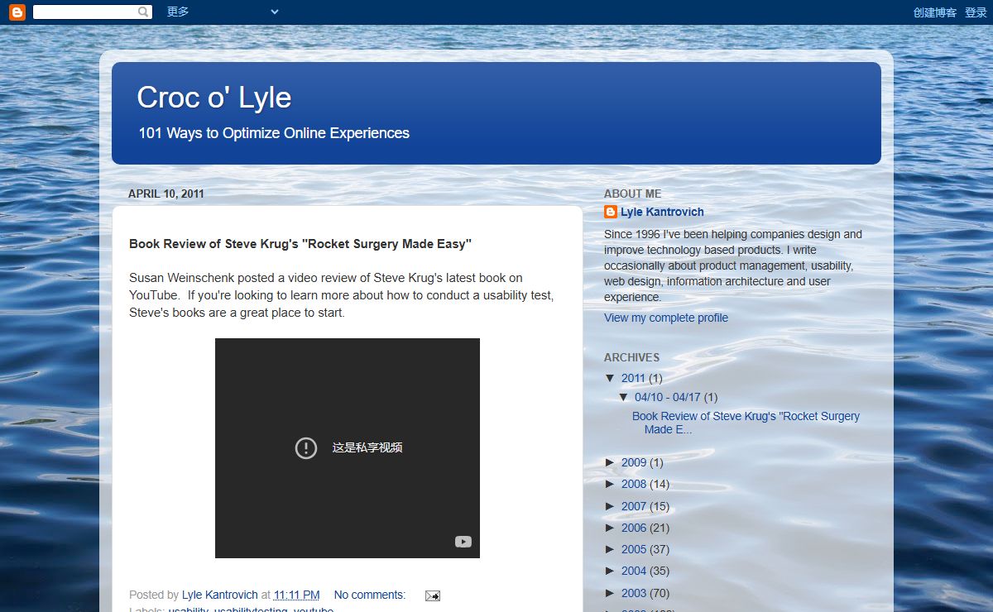The width and height of the screenshot is (993, 612).
Task: Open the 2005 archive link
Action: (633, 549)
